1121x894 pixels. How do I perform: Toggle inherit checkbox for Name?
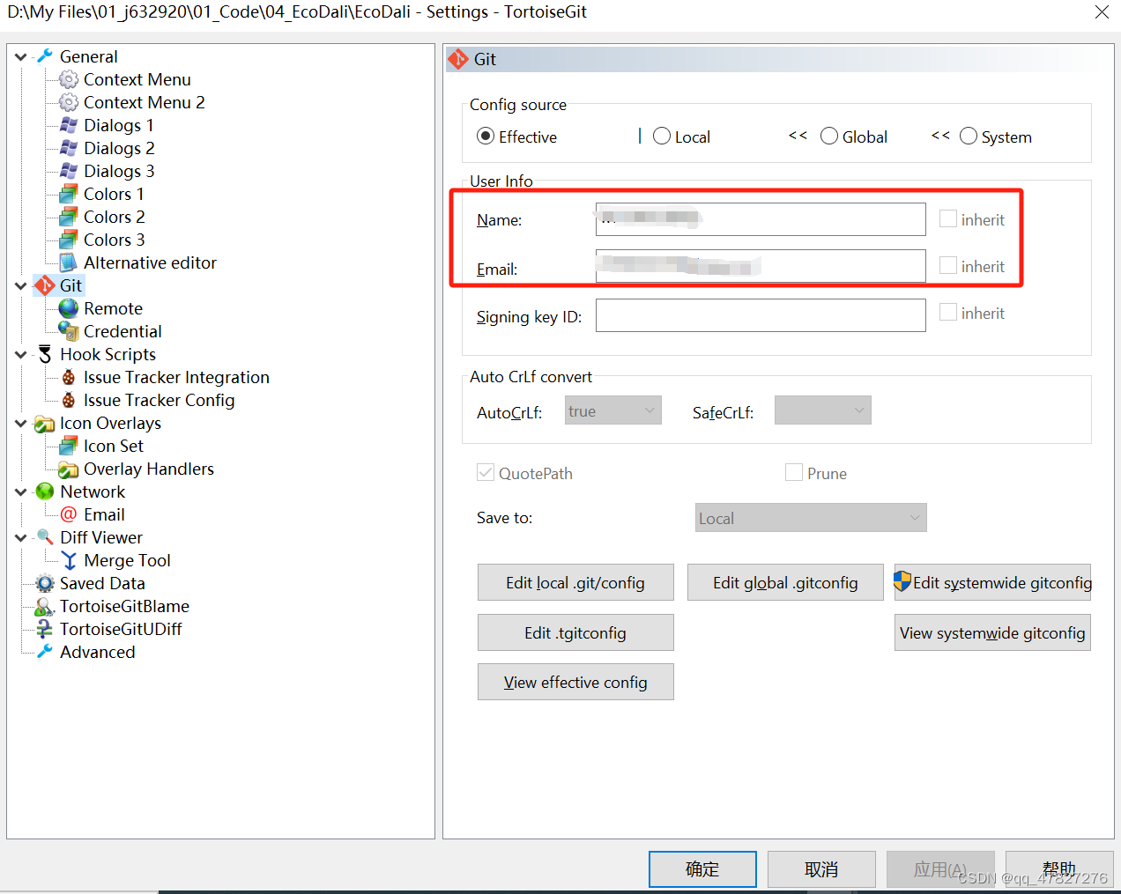[948, 218]
